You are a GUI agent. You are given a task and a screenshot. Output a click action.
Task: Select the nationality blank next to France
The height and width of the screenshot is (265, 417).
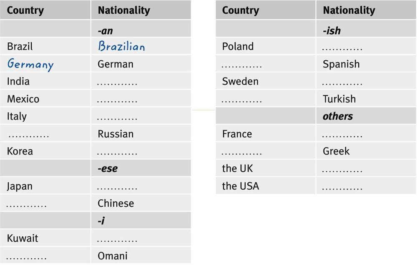(342, 136)
